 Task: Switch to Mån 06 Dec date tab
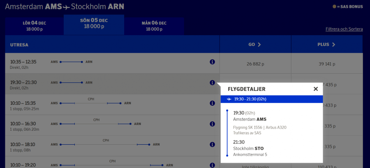click(x=154, y=26)
